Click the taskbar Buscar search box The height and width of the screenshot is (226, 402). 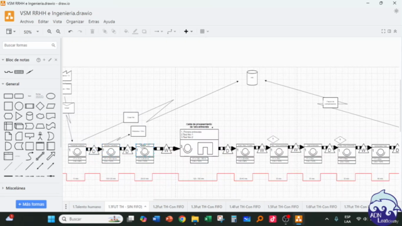90,219
